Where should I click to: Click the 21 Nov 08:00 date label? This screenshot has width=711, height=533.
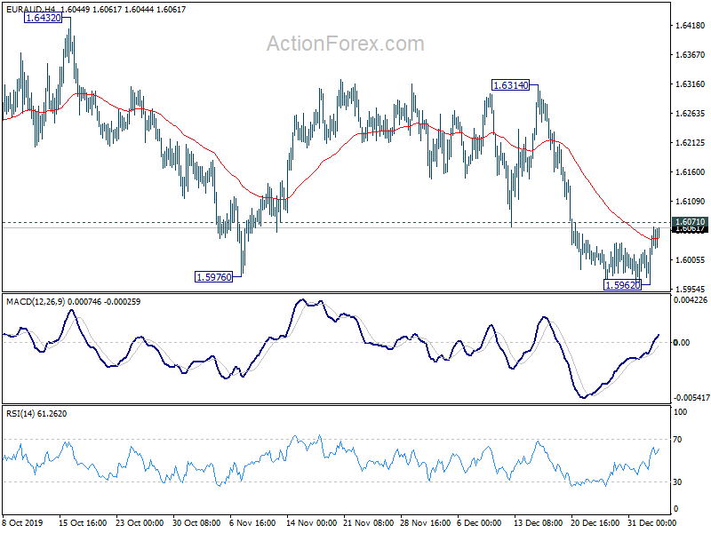(368, 522)
